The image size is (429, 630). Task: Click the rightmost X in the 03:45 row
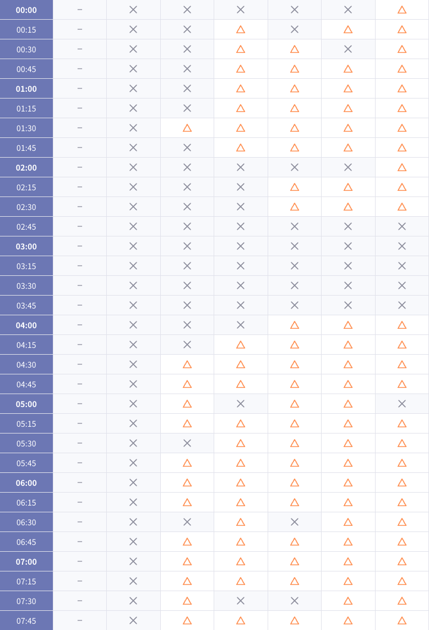point(401,305)
